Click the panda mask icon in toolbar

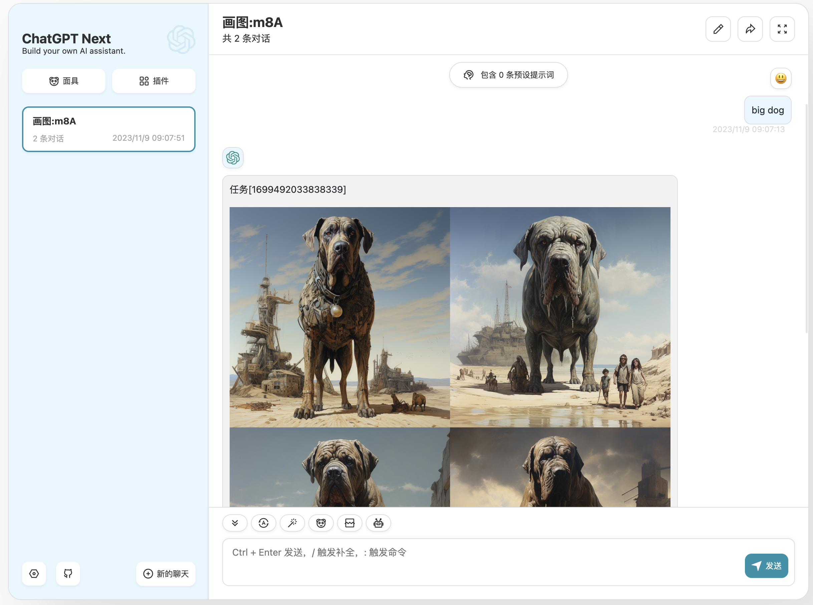321,523
